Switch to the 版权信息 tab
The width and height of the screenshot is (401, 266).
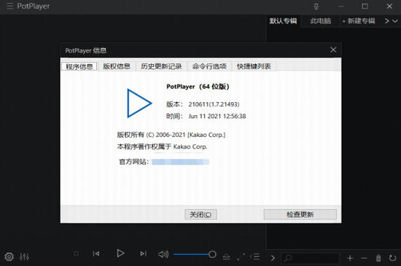click(x=117, y=66)
